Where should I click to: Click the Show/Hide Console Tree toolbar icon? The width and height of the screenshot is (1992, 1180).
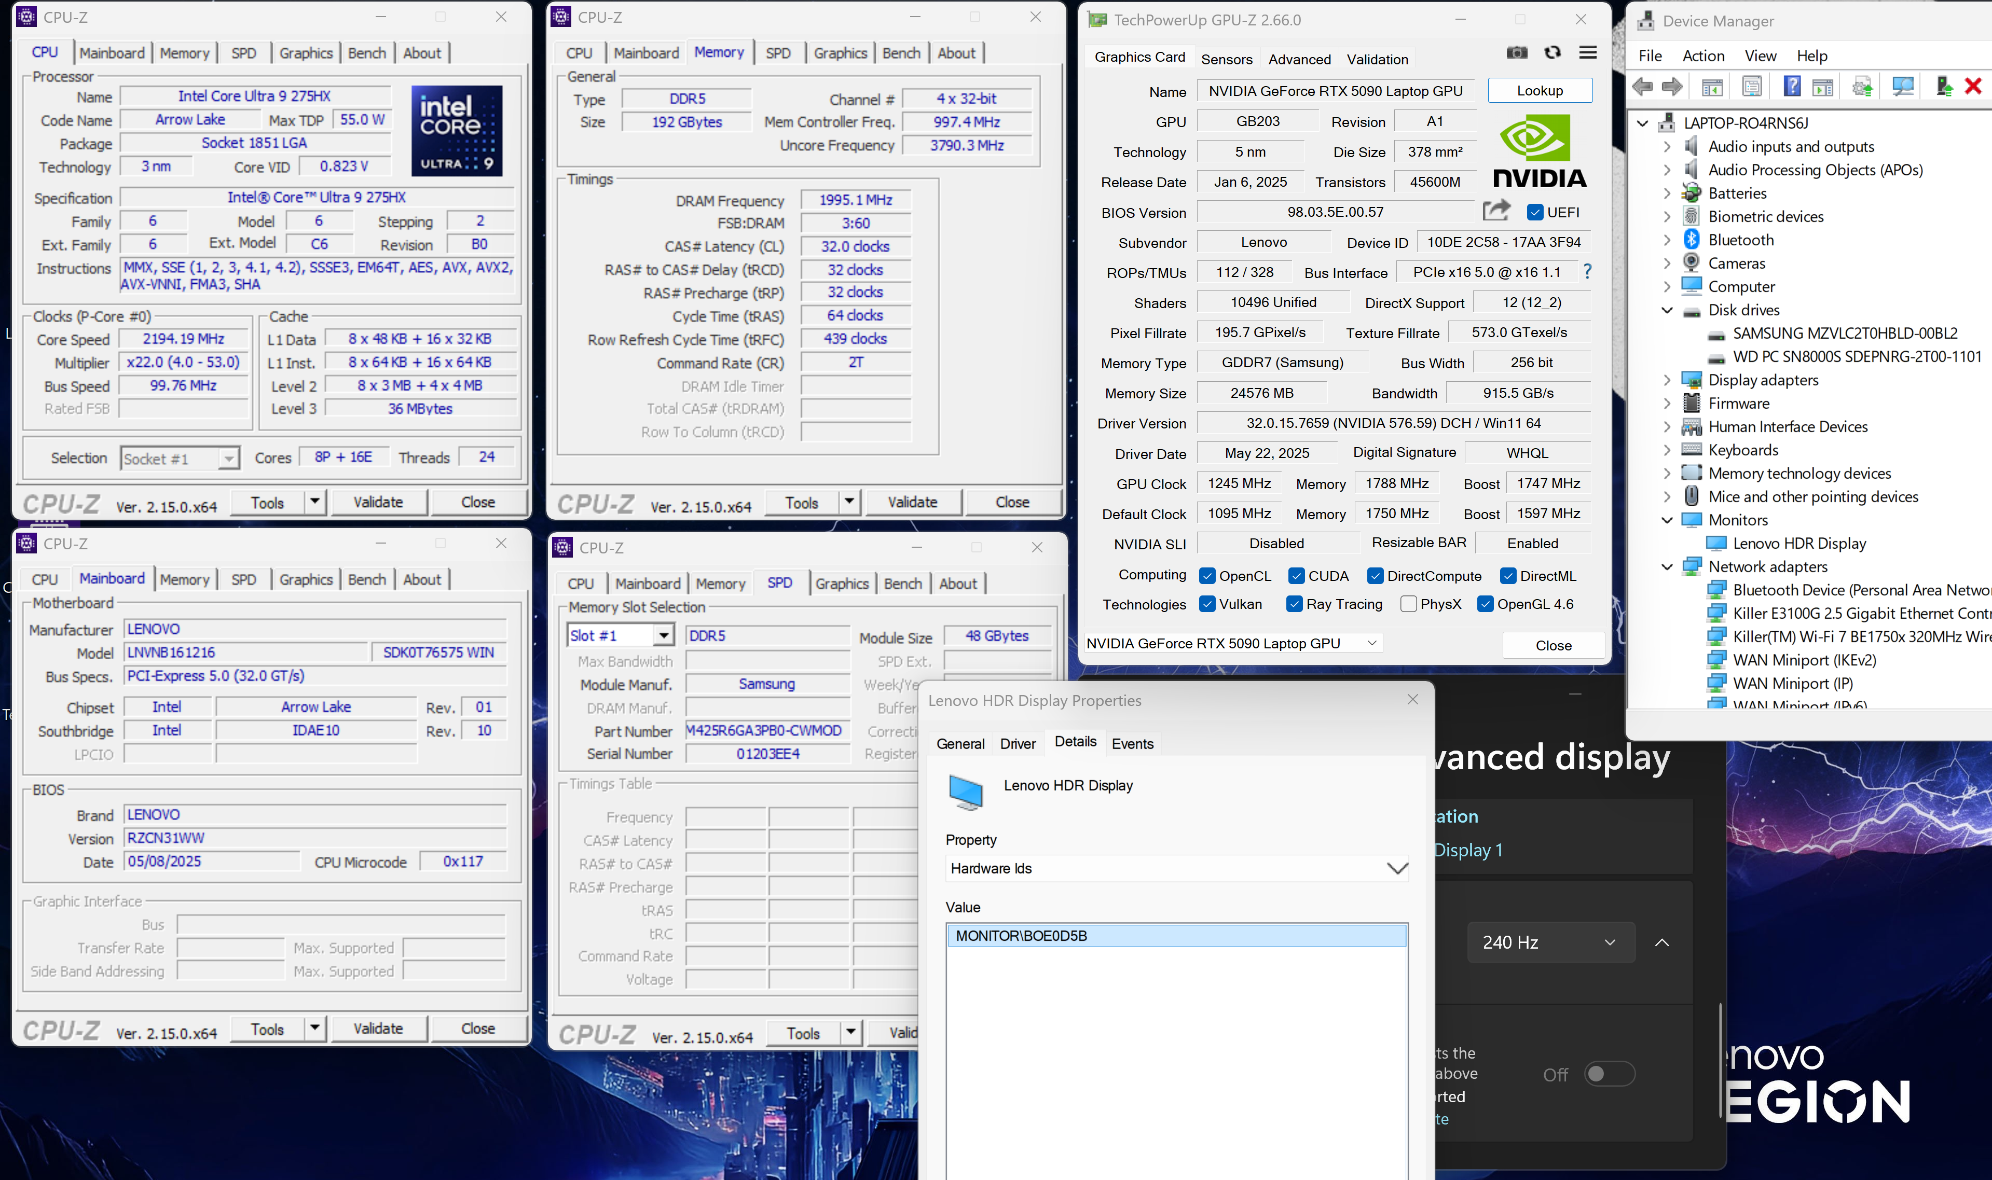pyautogui.click(x=1712, y=87)
